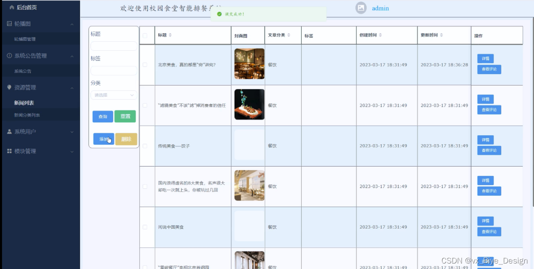Check the row 传统美食—饺子
This screenshot has height=269, width=534.
coord(145,146)
